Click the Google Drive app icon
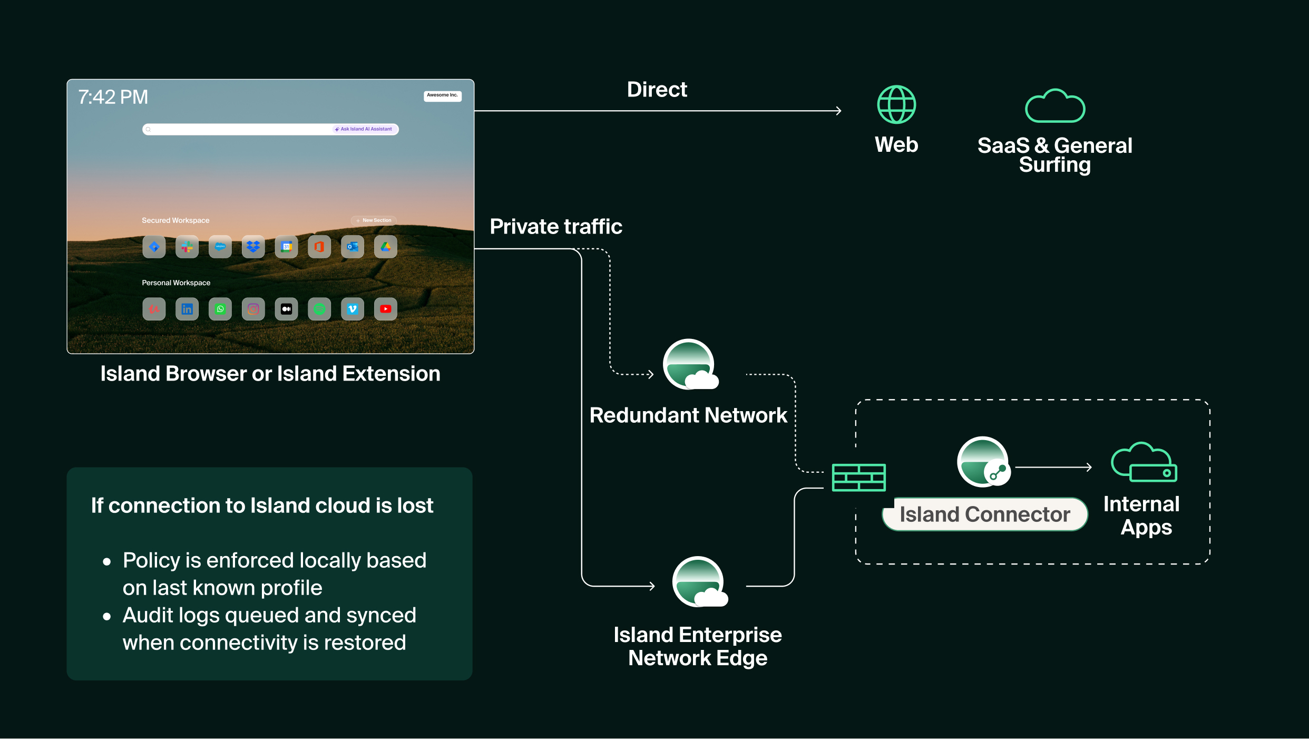This screenshot has width=1309, height=739. point(386,247)
